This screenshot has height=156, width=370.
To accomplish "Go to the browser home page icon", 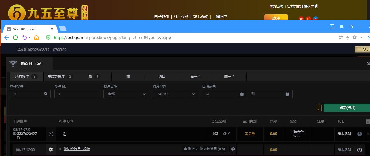I will 37,37.
